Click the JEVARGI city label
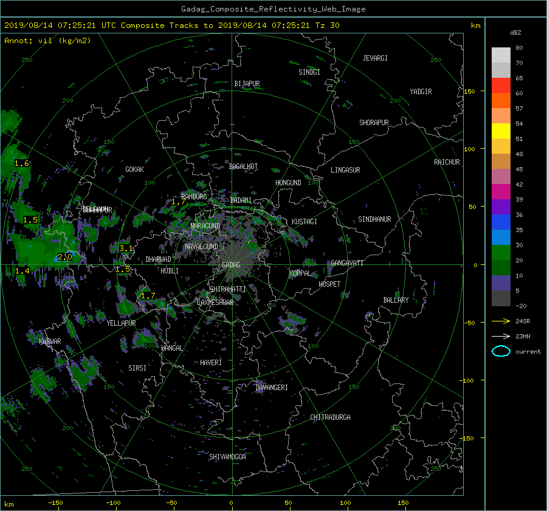Screen dimensions: 547x511 coord(375,58)
